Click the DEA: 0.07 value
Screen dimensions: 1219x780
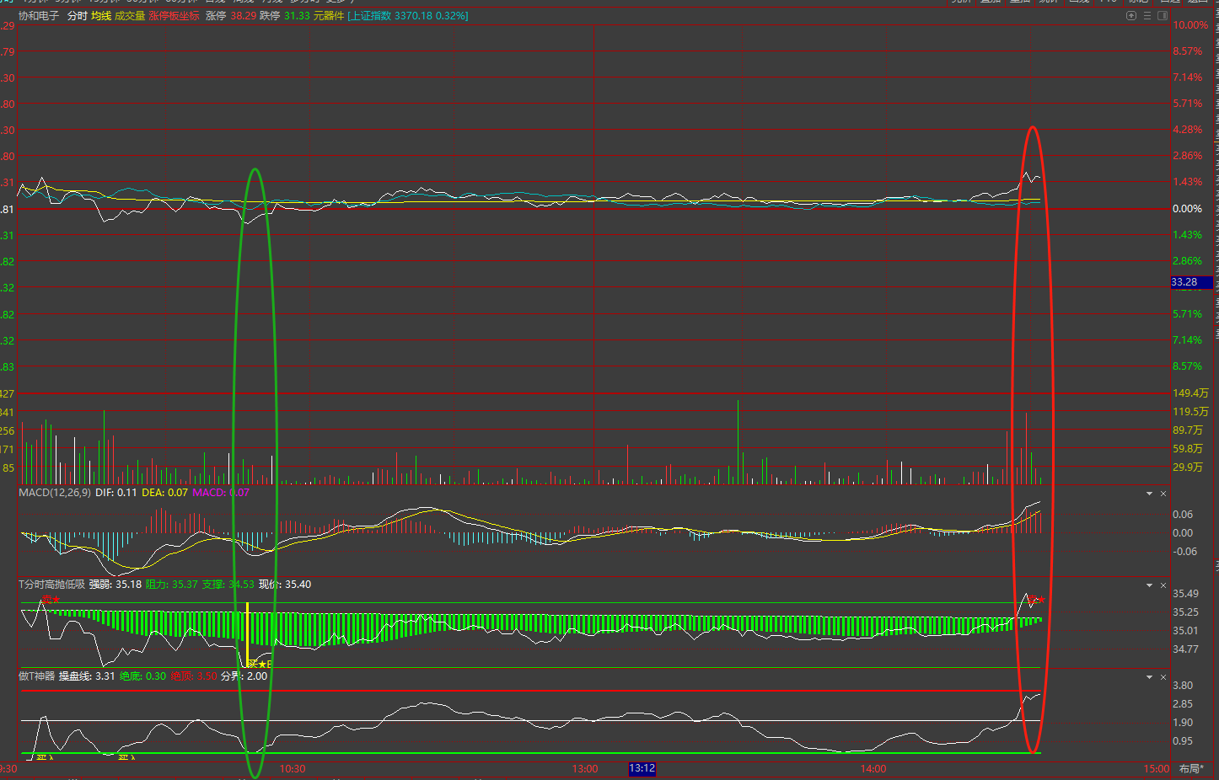pos(164,492)
